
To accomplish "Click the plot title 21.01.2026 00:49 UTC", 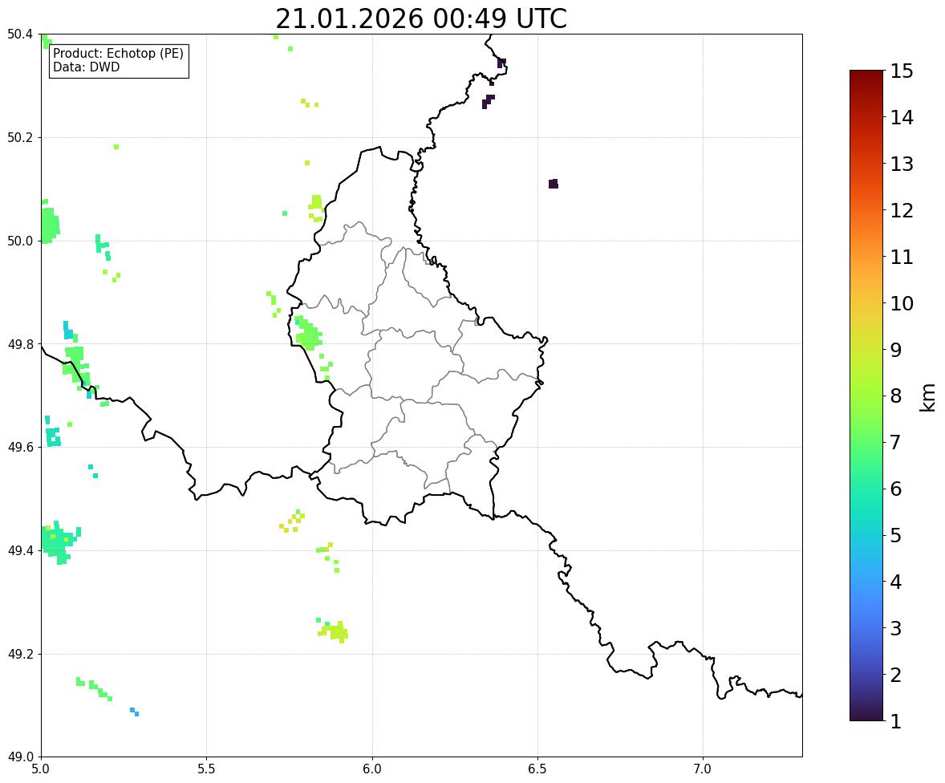I will point(420,18).
